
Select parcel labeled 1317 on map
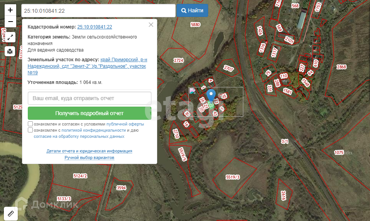point(274,52)
